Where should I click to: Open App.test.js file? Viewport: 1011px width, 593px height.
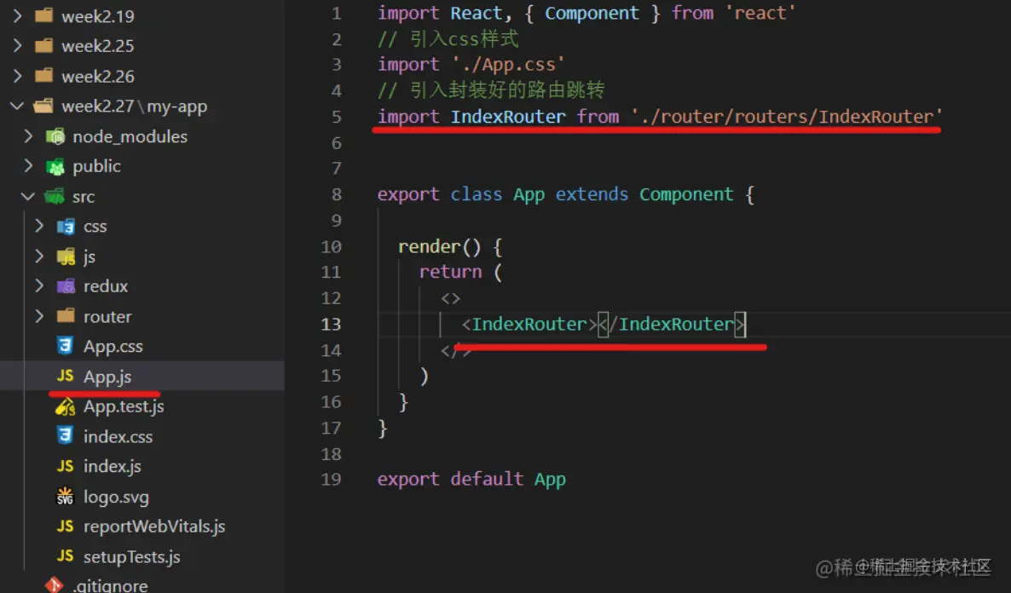(124, 406)
